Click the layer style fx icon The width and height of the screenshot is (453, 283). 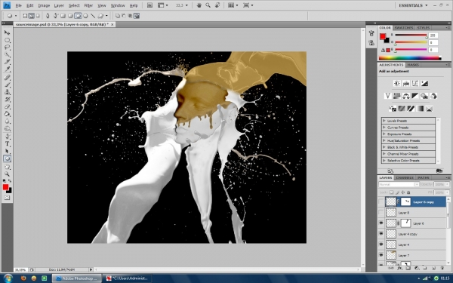coord(399,268)
